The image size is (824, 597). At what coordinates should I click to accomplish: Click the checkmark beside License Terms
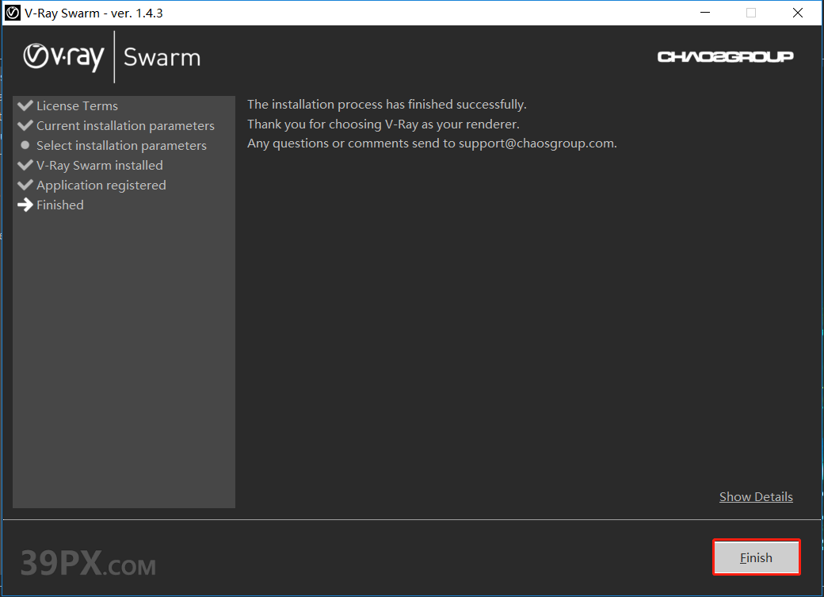[25, 105]
